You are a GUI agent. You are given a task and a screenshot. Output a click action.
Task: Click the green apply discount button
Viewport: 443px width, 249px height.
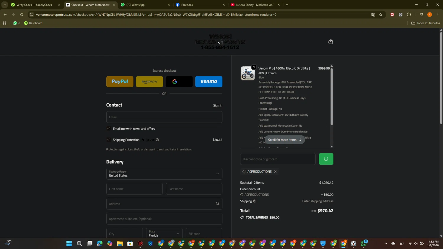coord(326,159)
